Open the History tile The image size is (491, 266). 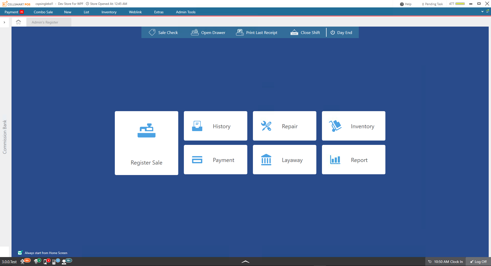point(215,126)
